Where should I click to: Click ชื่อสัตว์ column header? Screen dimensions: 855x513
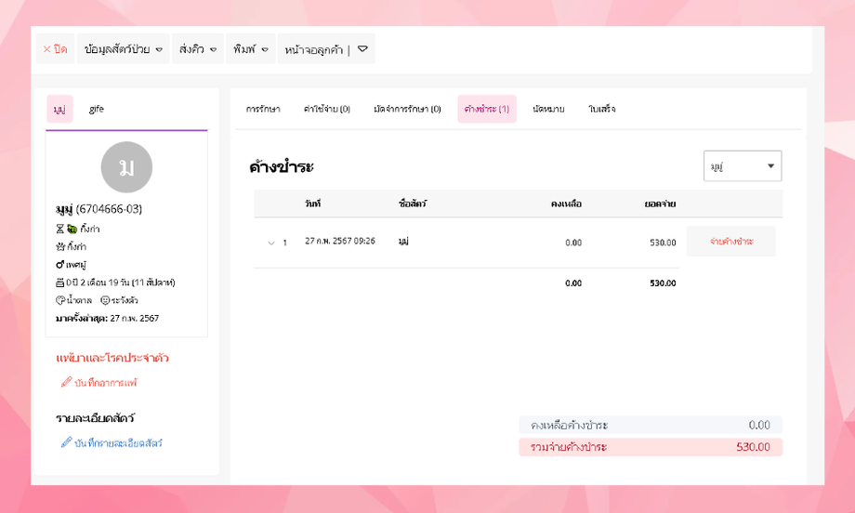pyautogui.click(x=413, y=204)
